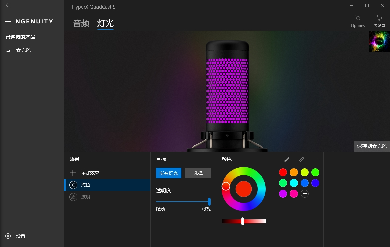
Task: Select the colorful preset thumbnail
Action: pyautogui.click(x=379, y=41)
